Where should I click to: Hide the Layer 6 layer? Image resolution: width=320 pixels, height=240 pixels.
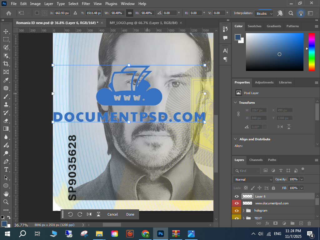point(237,196)
